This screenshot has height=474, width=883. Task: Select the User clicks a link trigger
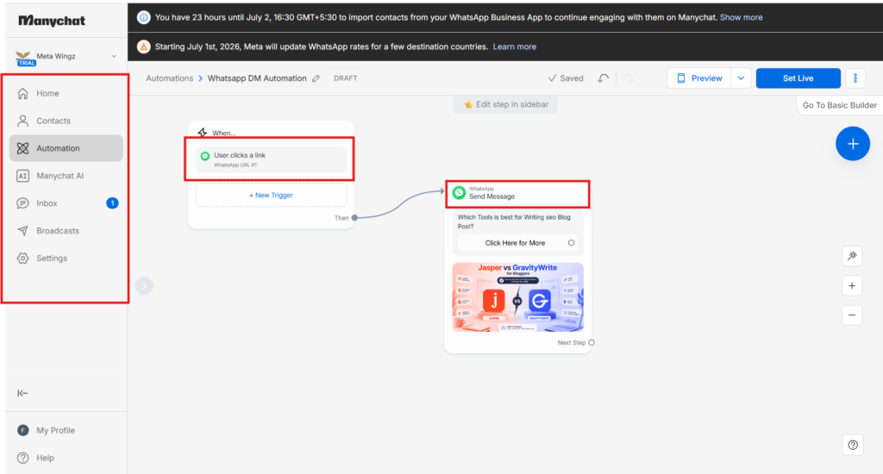coord(271,159)
